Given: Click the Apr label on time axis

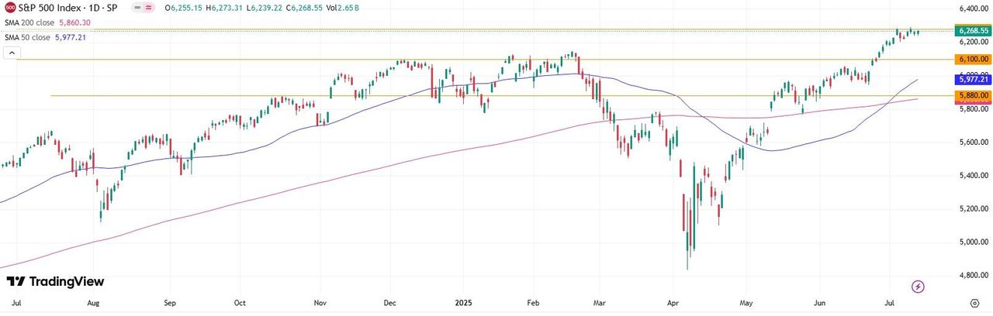Looking at the screenshot, I should pyautogui.click(x=673, y=302).
